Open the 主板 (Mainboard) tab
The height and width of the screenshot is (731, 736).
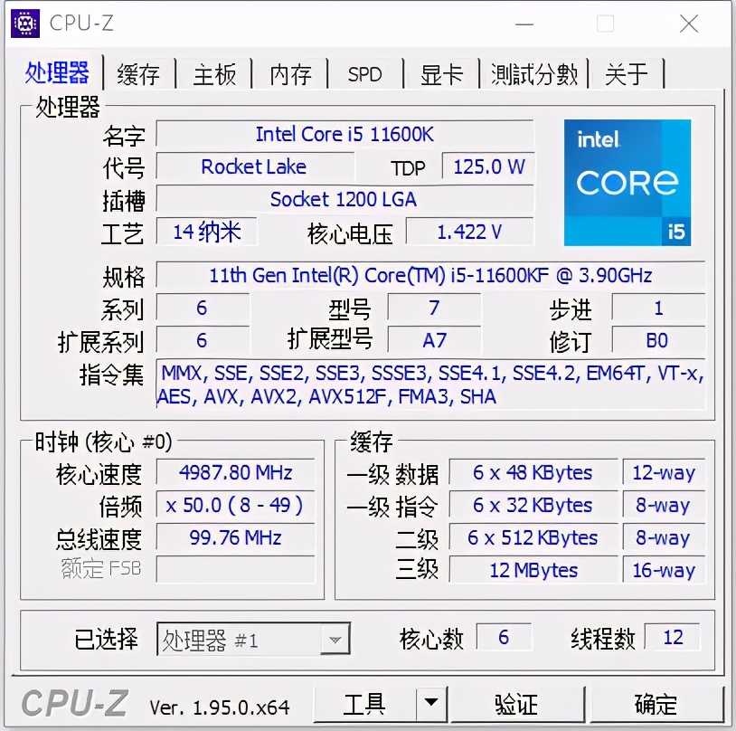(x=214, y=74)
